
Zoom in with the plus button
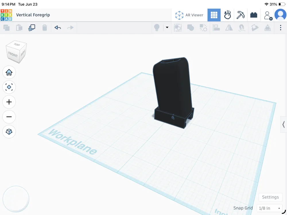point(9,102)
